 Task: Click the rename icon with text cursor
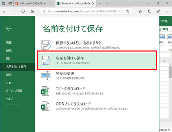pos(46,76)
